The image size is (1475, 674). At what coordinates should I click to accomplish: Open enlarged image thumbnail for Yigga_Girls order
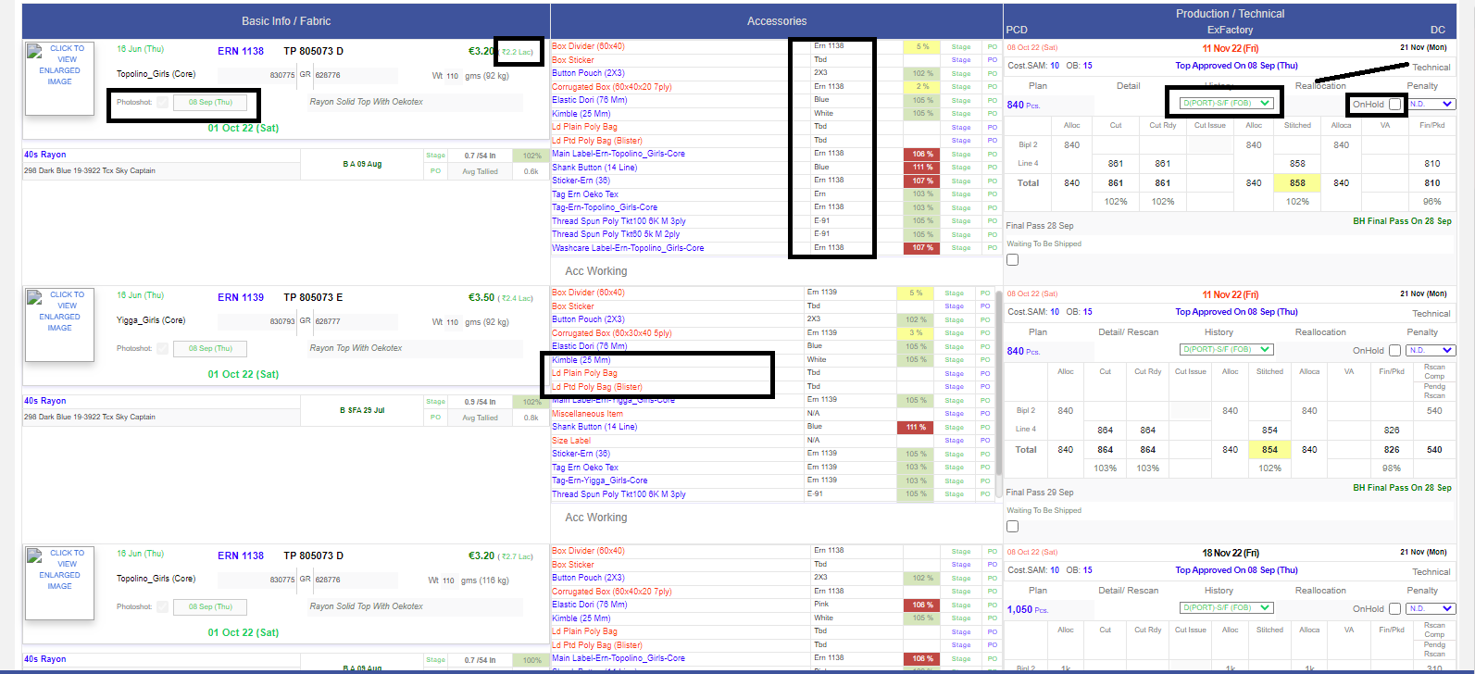pos(59,324)
